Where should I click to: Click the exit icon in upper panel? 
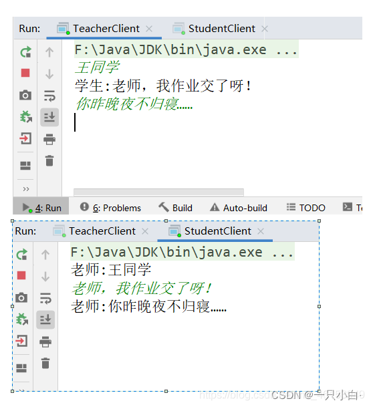click(25, 138)
